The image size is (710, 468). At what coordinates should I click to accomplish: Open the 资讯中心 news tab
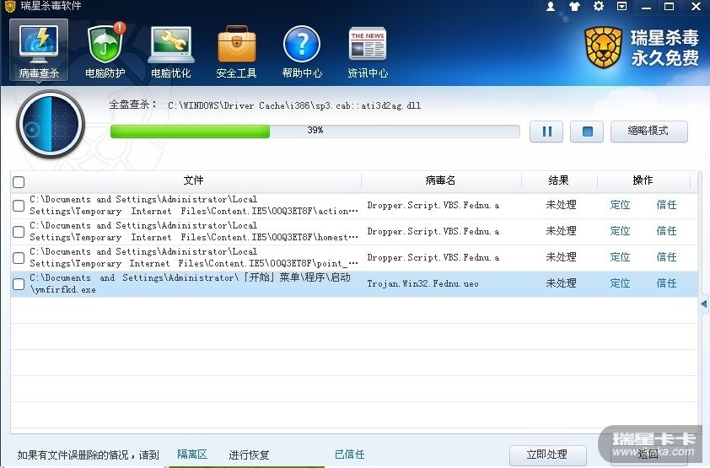tap(367, 51)
